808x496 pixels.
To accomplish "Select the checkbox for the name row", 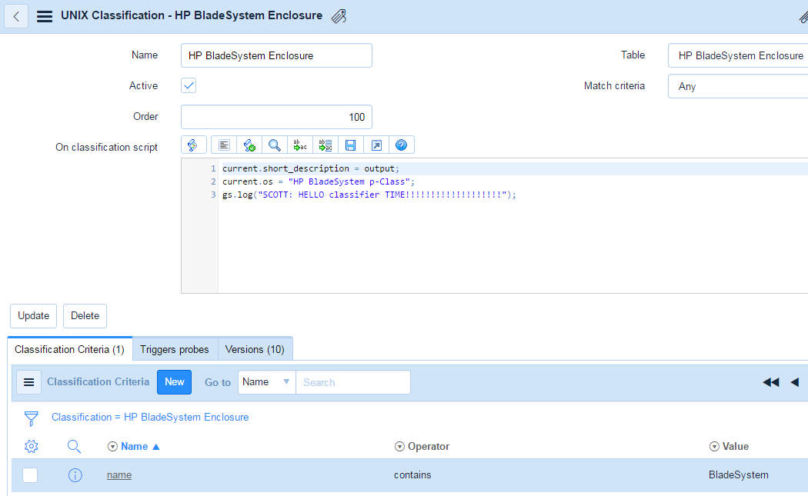I will (30, 475).
